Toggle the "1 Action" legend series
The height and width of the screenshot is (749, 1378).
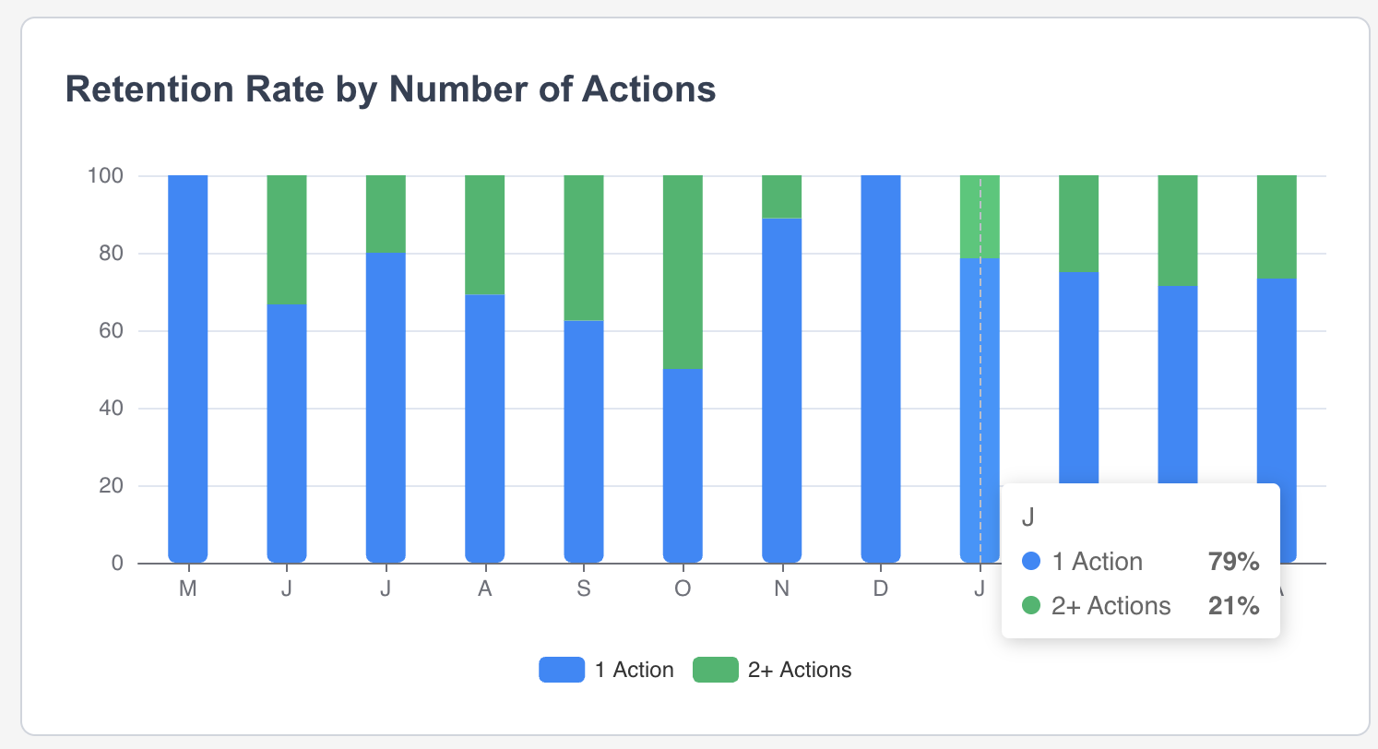pyautogui.click(x=634, y=670)
